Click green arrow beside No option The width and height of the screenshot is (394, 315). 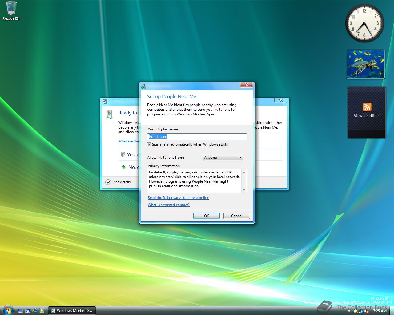click(x=123, y=167)
